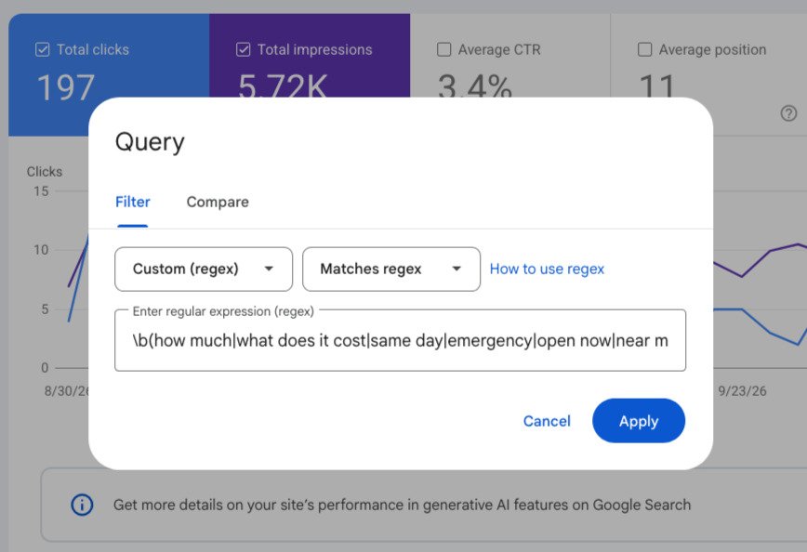This screenshot has width=807, height=552.
Task: Click the info icon beside the AI features notice
Action: pos(82,505)
